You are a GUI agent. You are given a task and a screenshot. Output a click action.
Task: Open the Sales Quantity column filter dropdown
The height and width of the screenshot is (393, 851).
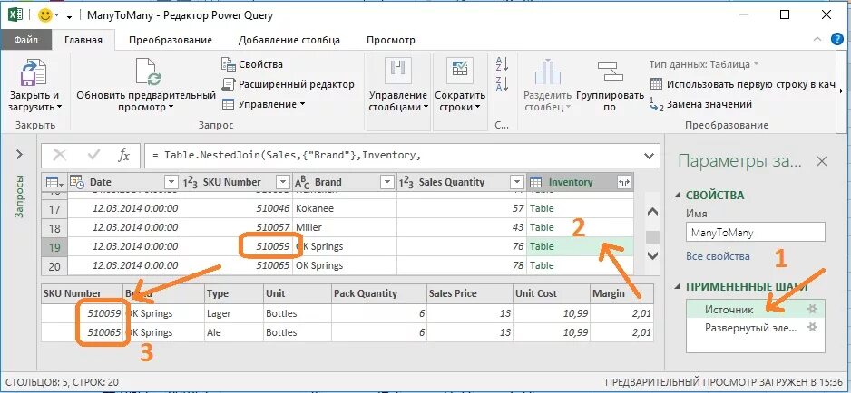tap(518, 182)
